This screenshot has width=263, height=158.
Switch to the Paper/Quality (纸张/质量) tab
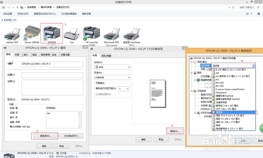[x=106, y=56]
